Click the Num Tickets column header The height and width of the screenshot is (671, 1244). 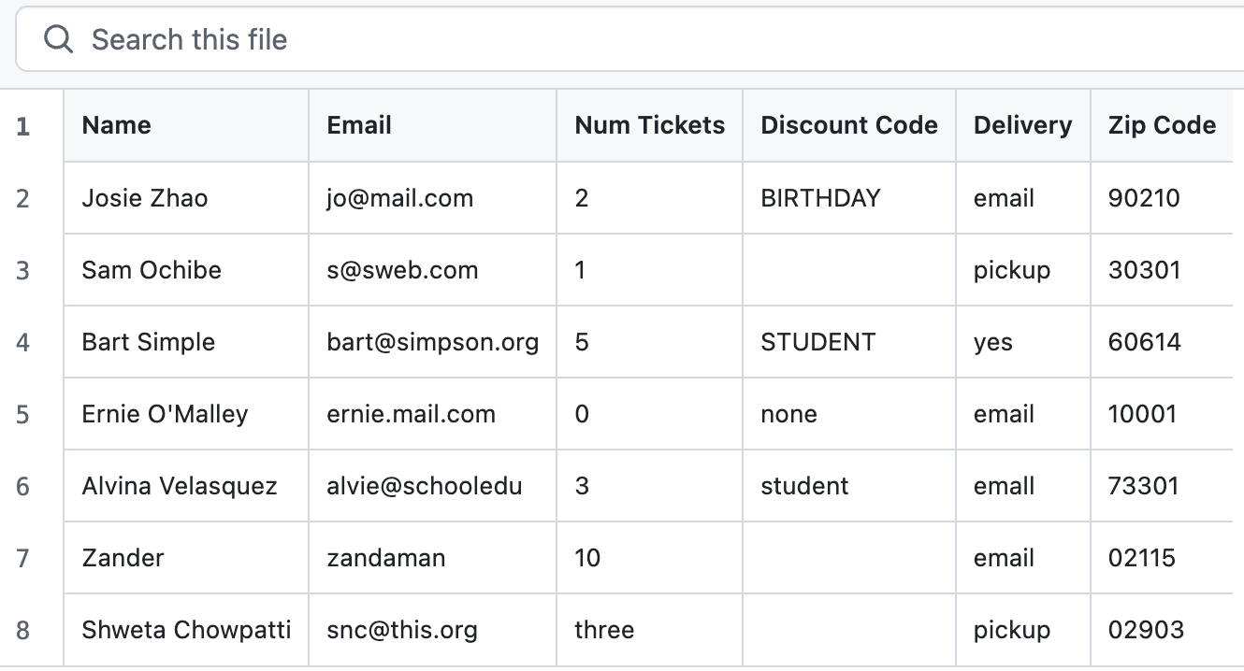tap(650, 125)
